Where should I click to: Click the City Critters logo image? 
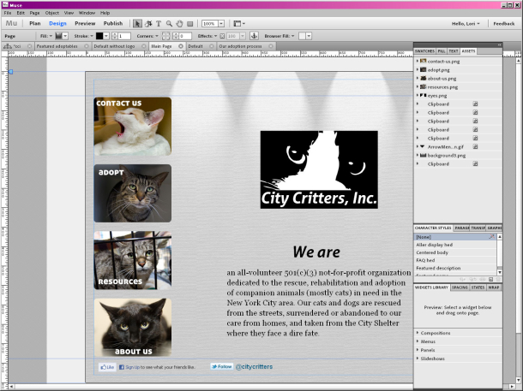319,169
